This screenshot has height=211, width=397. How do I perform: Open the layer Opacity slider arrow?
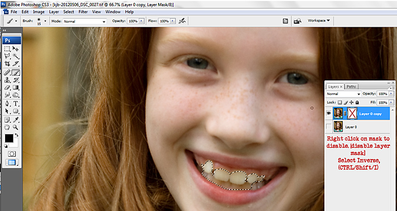391,94
